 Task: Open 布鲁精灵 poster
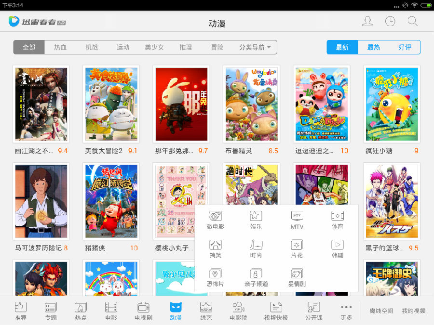pos(251,104)
